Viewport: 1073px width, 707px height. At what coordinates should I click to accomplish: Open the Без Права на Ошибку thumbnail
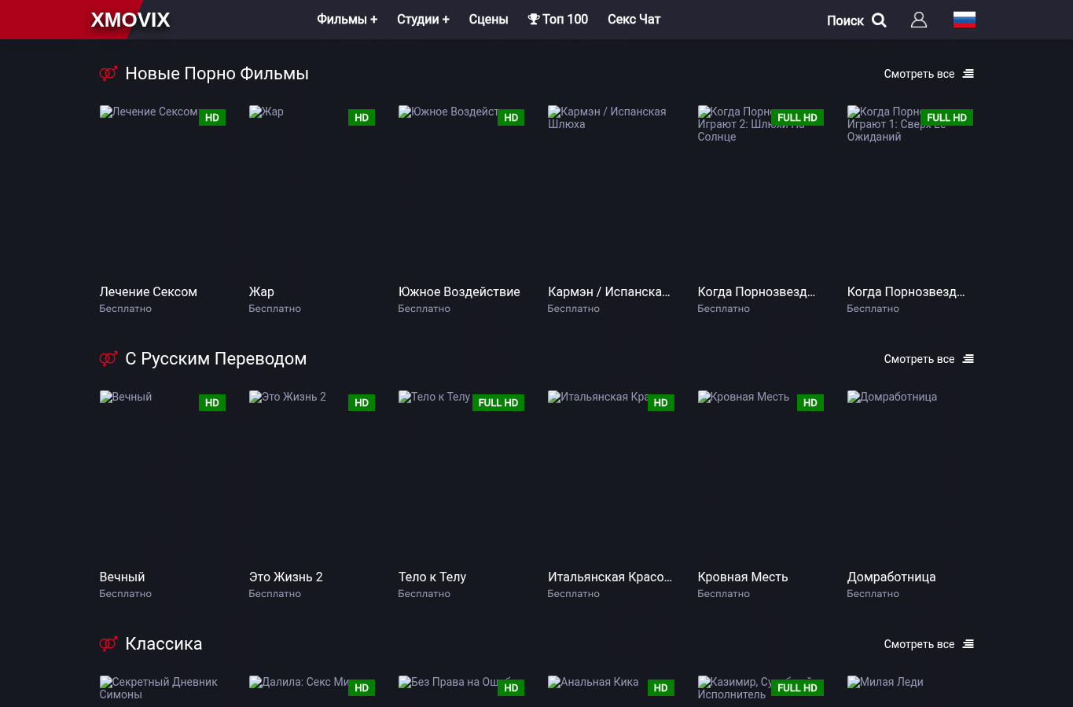461,691
